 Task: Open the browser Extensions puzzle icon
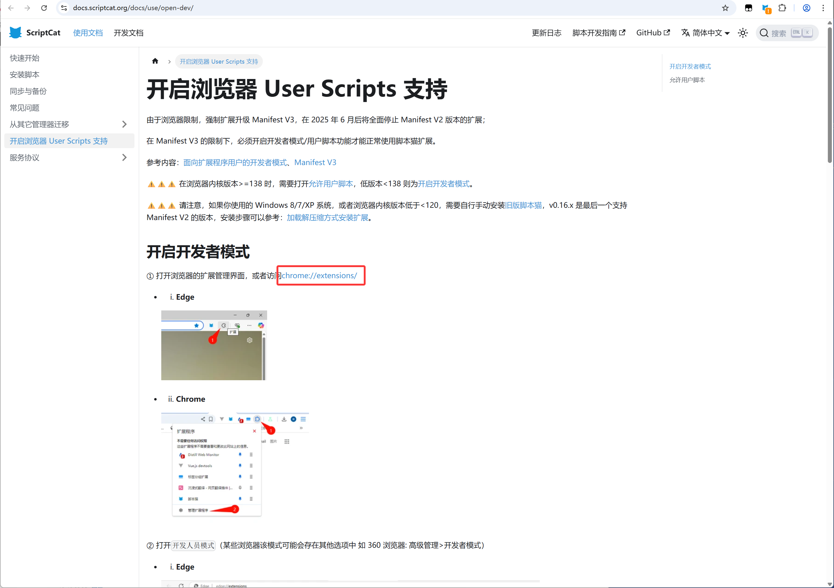pyautogui.click(x=782, y=8)
